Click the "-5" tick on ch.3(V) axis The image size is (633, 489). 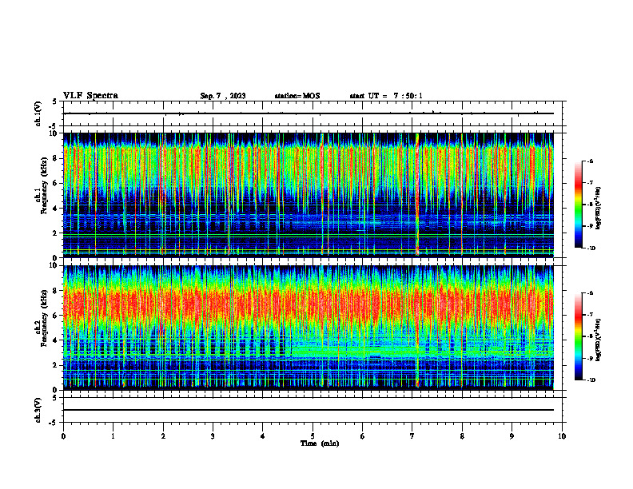[x=54, y=423]
